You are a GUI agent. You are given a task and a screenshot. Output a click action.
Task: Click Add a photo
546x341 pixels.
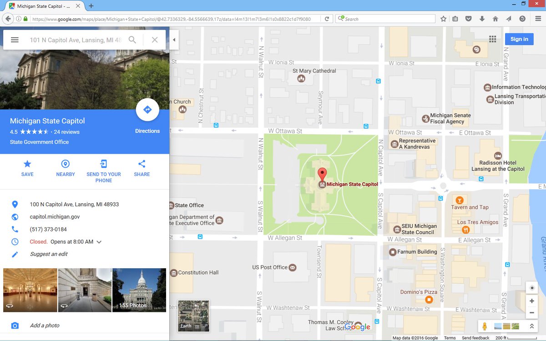[x=45, y=326]
